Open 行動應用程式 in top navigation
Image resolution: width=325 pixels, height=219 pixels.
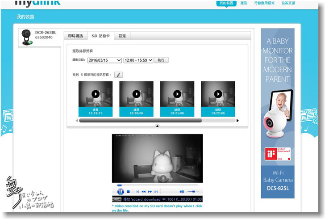pos(264,3)
